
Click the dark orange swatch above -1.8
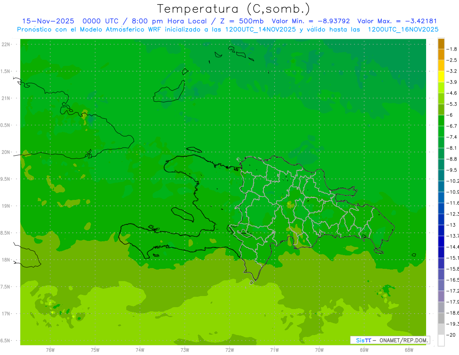[x=441, y=44]
